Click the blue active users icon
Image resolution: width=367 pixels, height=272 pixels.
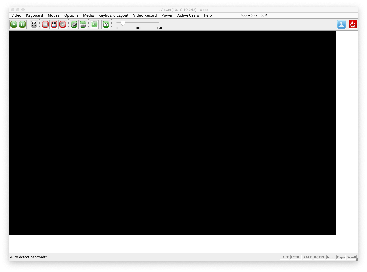(341, 24)
